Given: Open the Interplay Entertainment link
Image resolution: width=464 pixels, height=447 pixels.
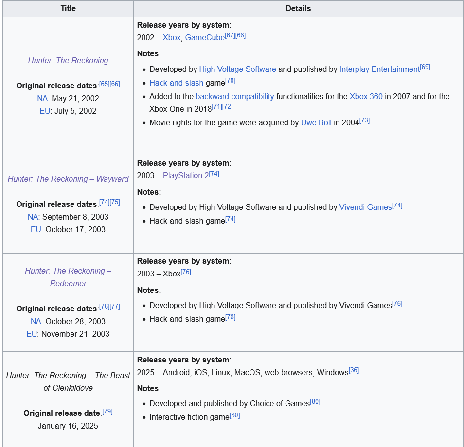Looking at the screenshot, I should [x=379, y=69].
